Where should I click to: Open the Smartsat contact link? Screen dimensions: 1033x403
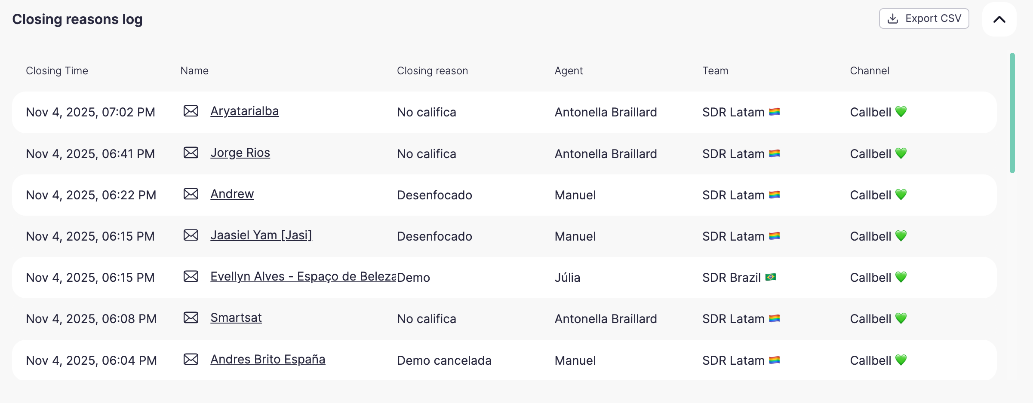pos(236,318)
